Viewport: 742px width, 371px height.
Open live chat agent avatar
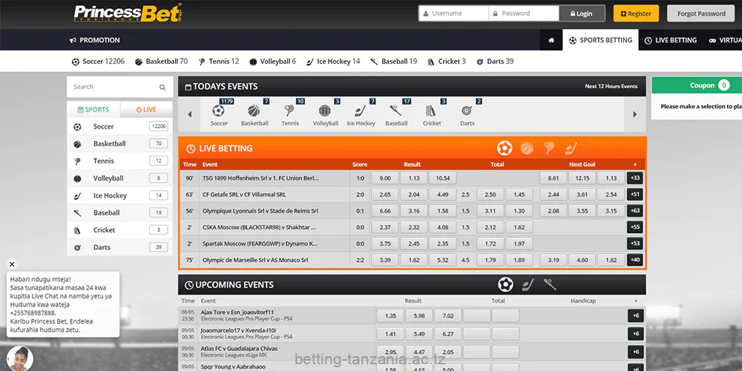(x=20, y=358)
